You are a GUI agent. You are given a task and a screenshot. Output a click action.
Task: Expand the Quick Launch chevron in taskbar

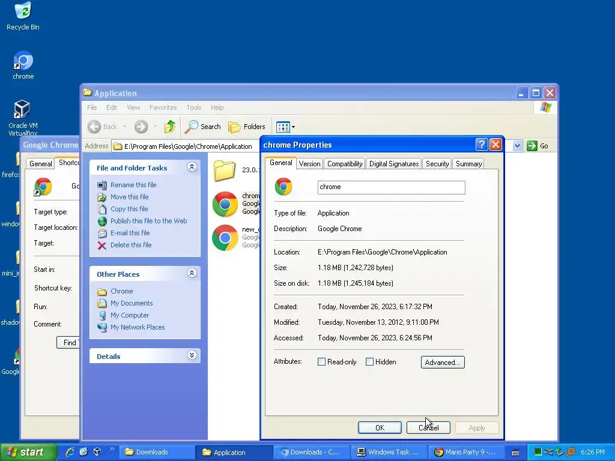[112, 449]
